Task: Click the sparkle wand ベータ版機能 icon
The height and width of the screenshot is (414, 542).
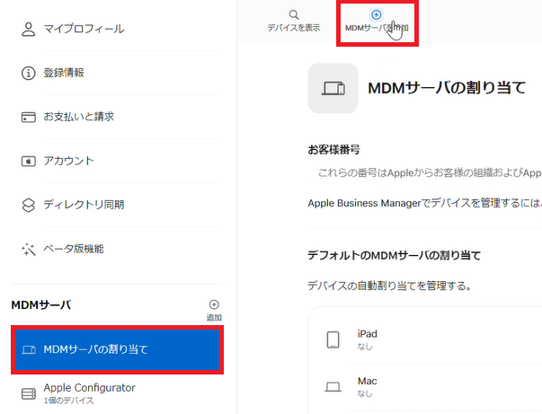Action: tap(29, 249)
